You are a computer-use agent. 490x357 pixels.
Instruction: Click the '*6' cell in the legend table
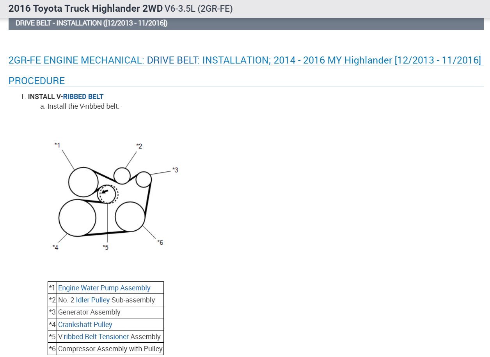point(52,349)
